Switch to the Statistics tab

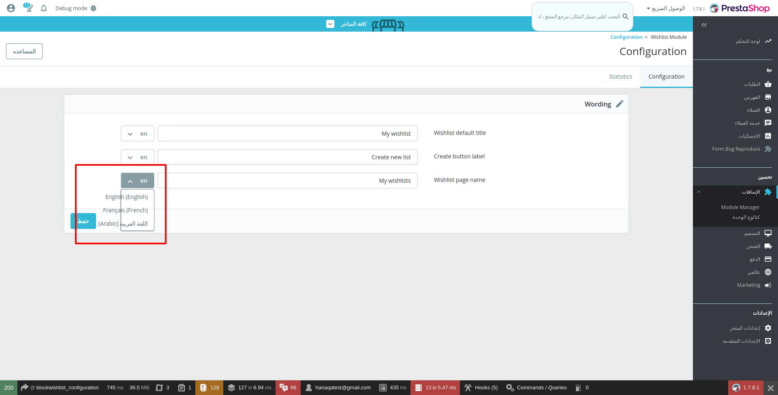pos(620,76)
